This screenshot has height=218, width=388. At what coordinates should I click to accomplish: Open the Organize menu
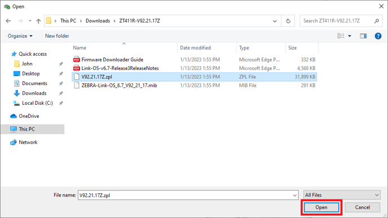20,36
